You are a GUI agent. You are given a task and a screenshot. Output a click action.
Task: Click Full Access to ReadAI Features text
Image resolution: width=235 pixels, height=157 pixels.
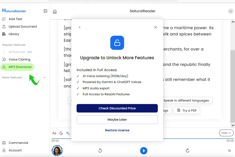click(x=106, y=94)
